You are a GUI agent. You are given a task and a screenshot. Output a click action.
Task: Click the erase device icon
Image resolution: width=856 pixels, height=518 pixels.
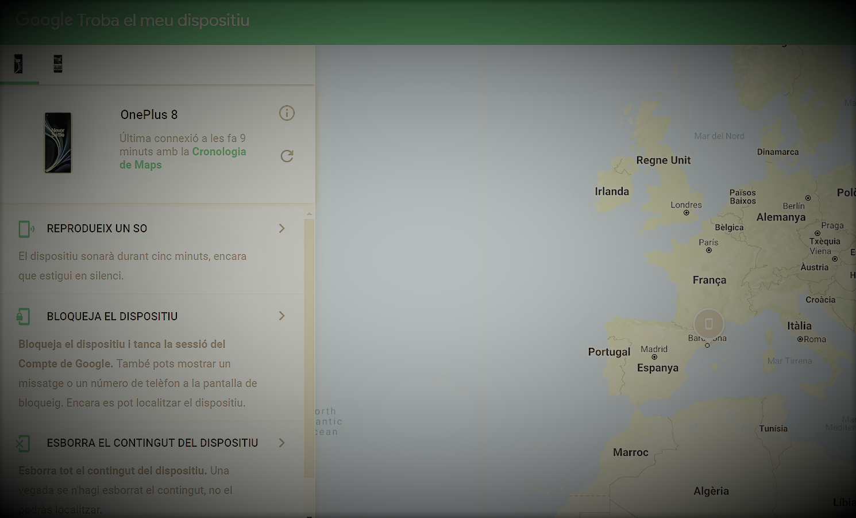pos(23,443)
